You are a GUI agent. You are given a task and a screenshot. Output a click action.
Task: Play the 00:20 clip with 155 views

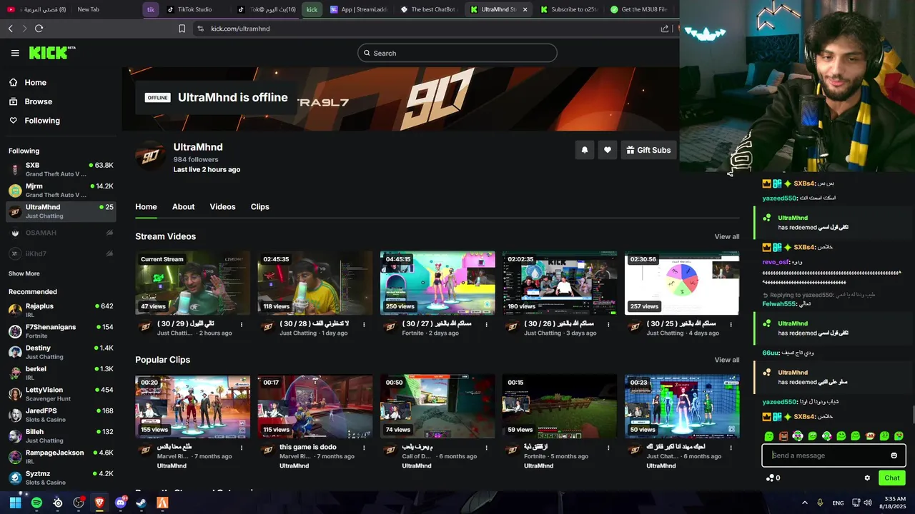point(193,406)
